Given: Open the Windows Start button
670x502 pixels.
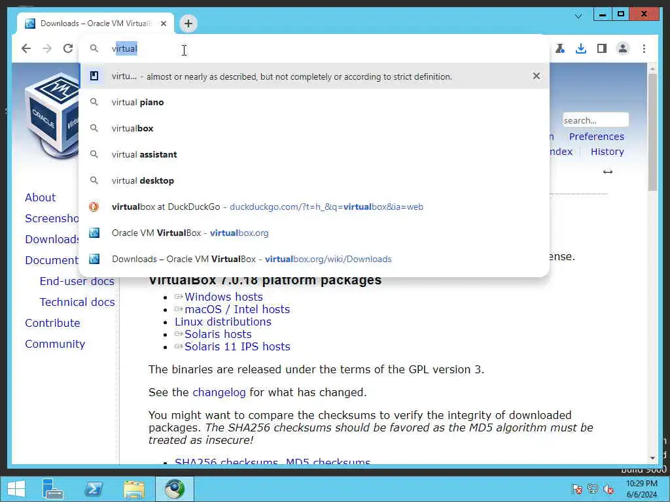Looking at the screenshot, I should 16,489.
